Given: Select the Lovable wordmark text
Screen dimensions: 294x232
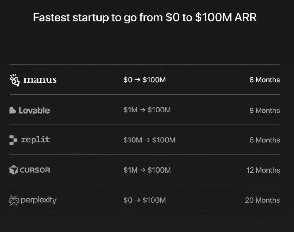Looking at the screenshot, I should [x=34, y=110].
